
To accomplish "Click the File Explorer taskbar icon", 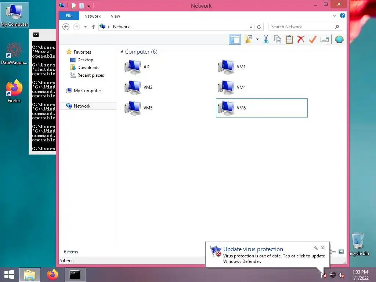I will tap(30, 275).
